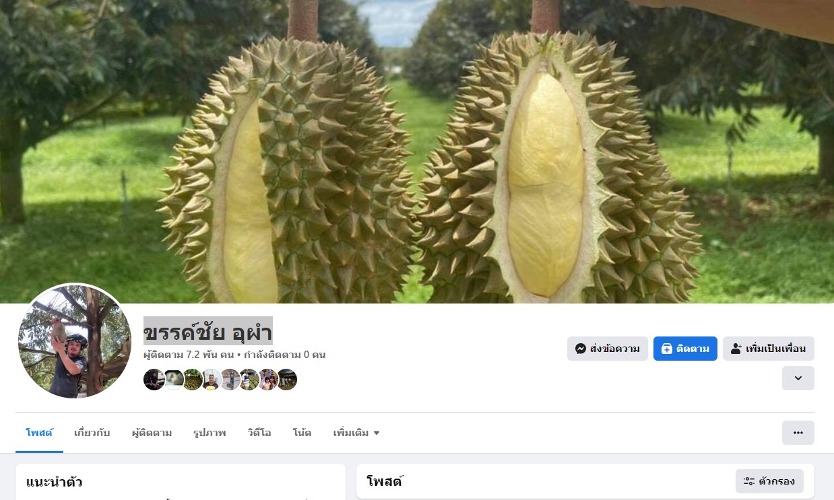834x500 pixels.
Task: Expand the เพิ่มเติม dropdown tab
Action: [x=356, y=433]
